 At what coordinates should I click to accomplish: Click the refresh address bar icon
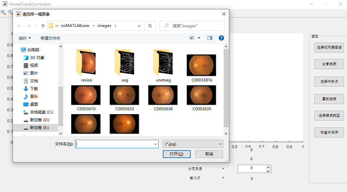[150, 26]
